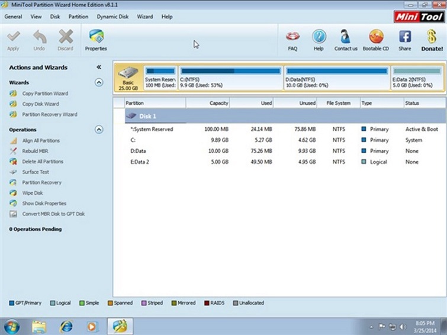Open the Dynamic Disk menu

(x=112, y=17)
